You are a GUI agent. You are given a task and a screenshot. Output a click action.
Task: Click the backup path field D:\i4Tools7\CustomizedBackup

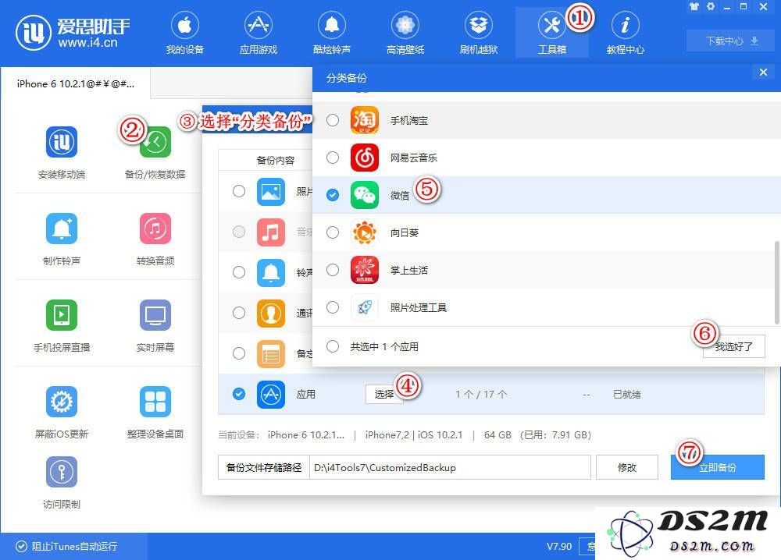pos(450,467)
